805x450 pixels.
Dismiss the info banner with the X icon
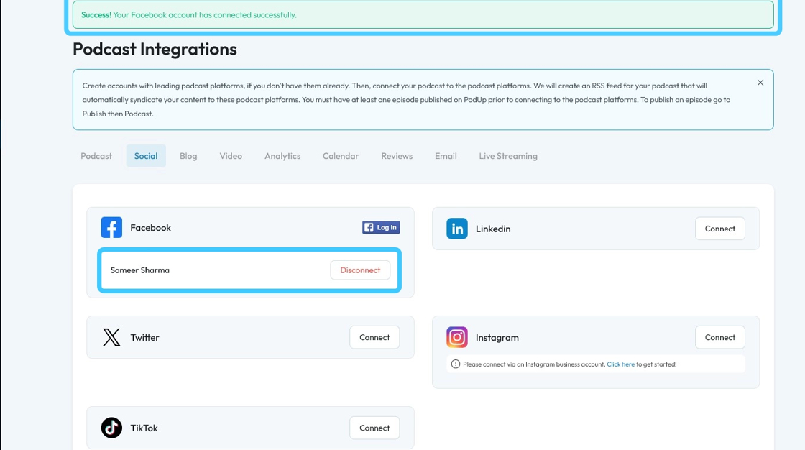[x=760, y=83]
